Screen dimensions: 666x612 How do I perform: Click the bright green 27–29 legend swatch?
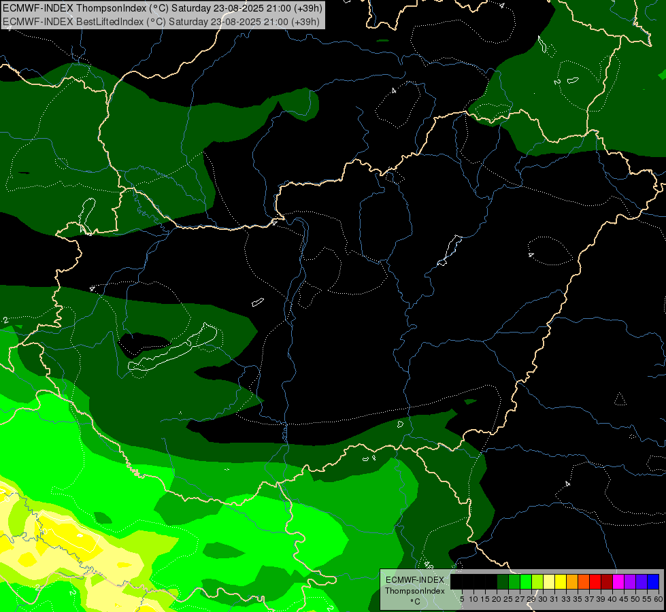[x=526, y=581]
